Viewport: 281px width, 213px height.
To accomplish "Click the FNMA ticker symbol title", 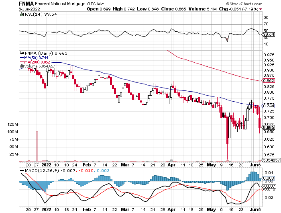I will 26,4.
